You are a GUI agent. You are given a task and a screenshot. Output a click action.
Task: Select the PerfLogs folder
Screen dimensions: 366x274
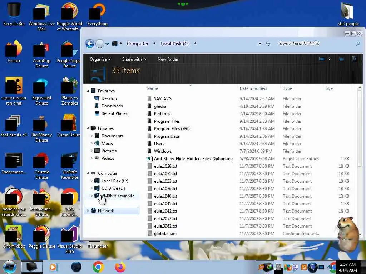click(162, 114)
